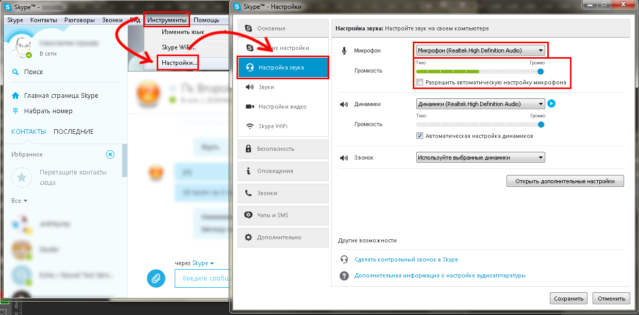Click the Избранное heading
Screen dimensions: 639x315
[27, 154]
